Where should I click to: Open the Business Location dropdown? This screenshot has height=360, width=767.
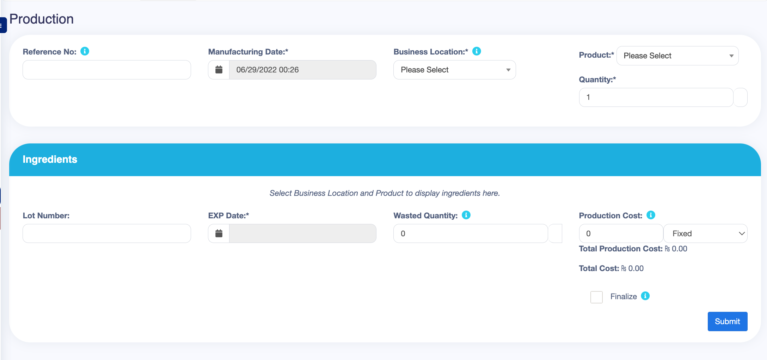coord(454,70)
